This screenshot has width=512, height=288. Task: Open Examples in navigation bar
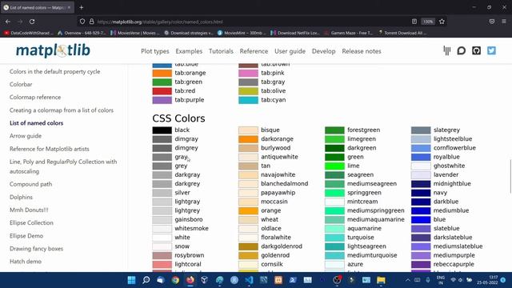coord(189,51)
